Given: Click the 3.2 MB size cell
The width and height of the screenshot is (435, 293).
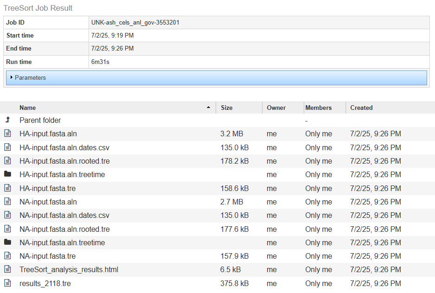Looking at the screenshot, I should click(x=232, y=134).
